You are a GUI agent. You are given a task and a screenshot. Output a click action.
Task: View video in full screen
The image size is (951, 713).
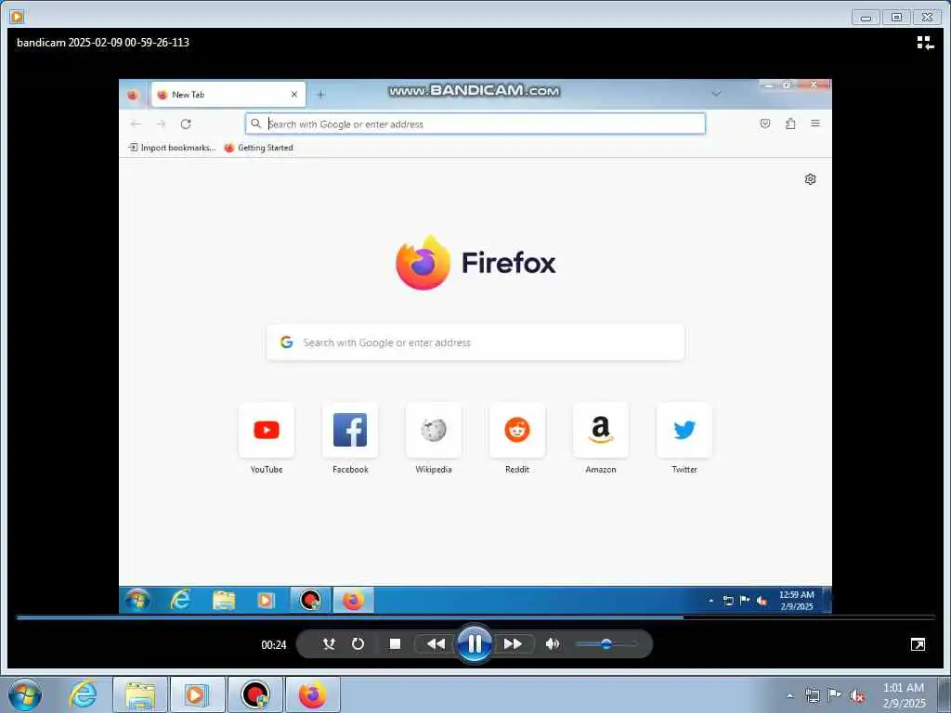[x=918, y=644]
